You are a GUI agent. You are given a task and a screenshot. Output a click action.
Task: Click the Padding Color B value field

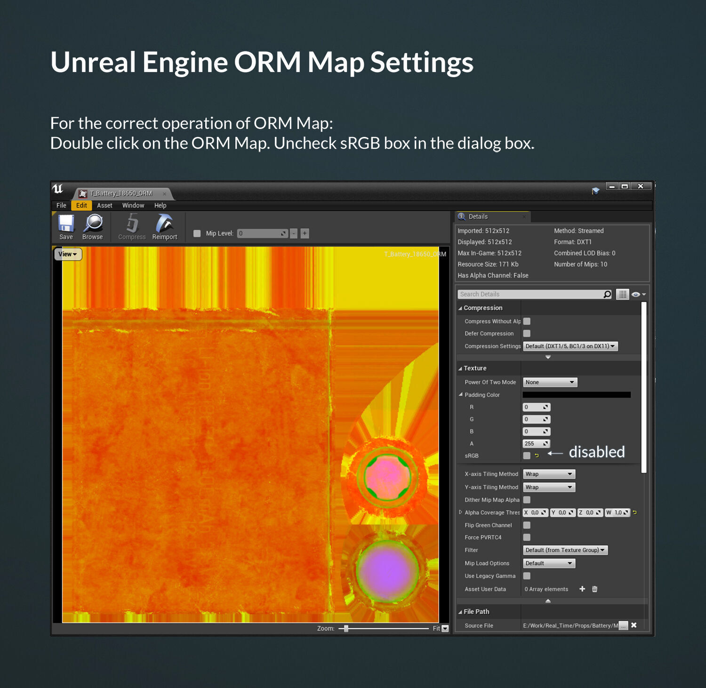click(537, 432)
